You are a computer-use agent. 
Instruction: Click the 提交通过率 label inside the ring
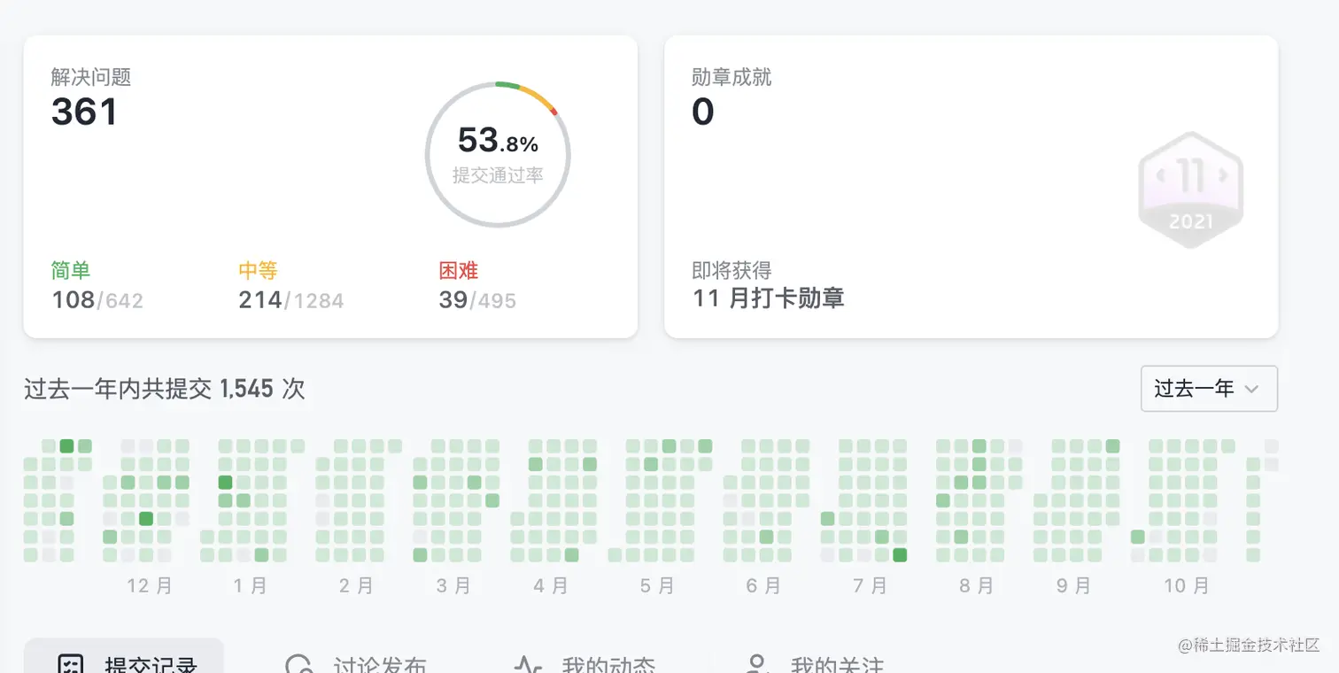pos(498,175)
